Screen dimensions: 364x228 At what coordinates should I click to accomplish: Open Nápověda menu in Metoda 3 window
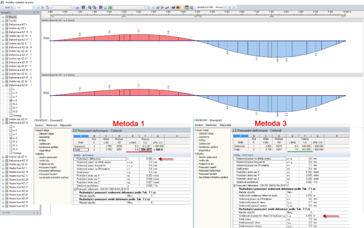click(225, 125)
